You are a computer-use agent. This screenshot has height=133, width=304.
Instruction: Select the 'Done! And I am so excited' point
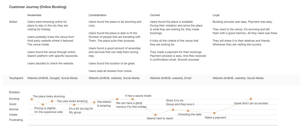pyautogui.click(x=251, y=99)
